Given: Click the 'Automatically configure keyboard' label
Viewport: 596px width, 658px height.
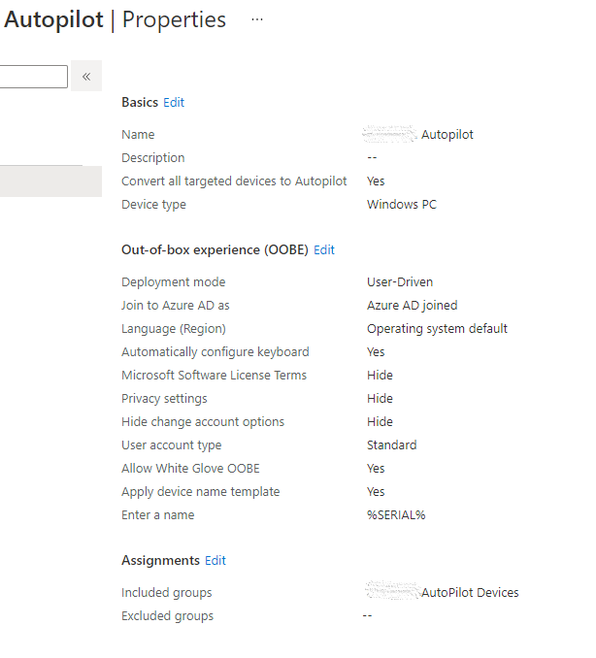Looking at the screenshot, I should [x=215, y=352].
